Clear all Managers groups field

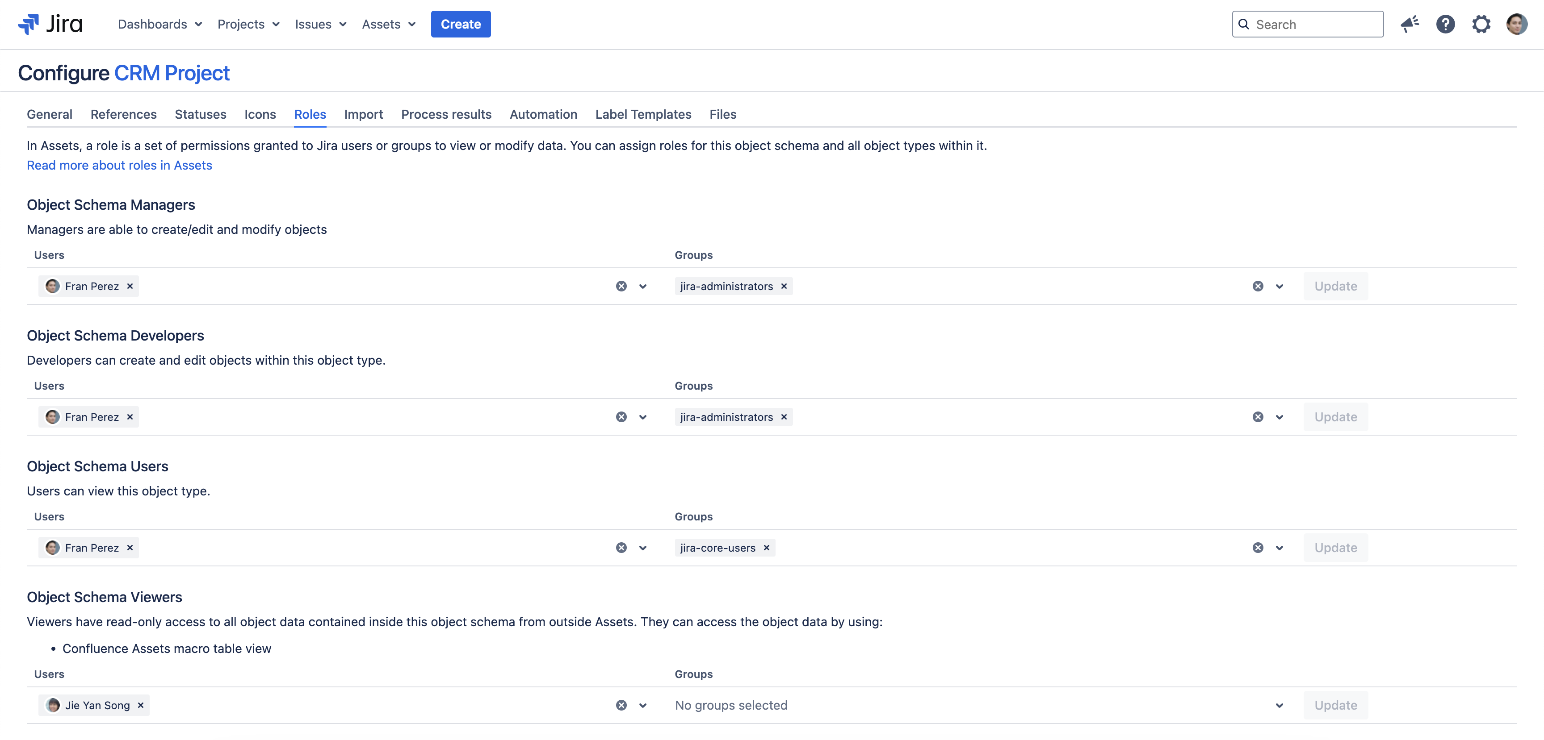click(x=1258, y=286)
